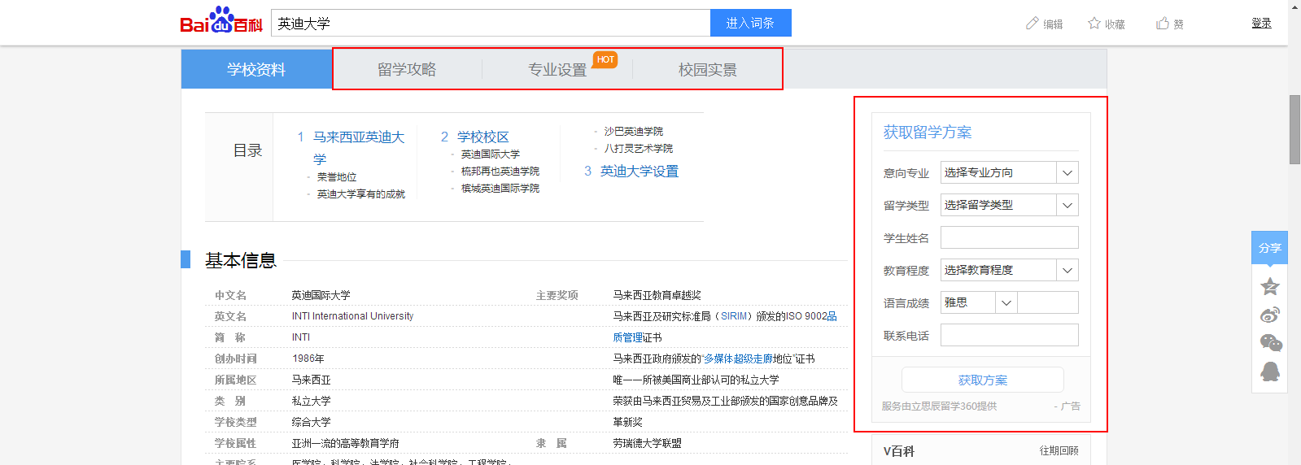
Task: Click the 分享 share button
Action: coord(1269,248)
